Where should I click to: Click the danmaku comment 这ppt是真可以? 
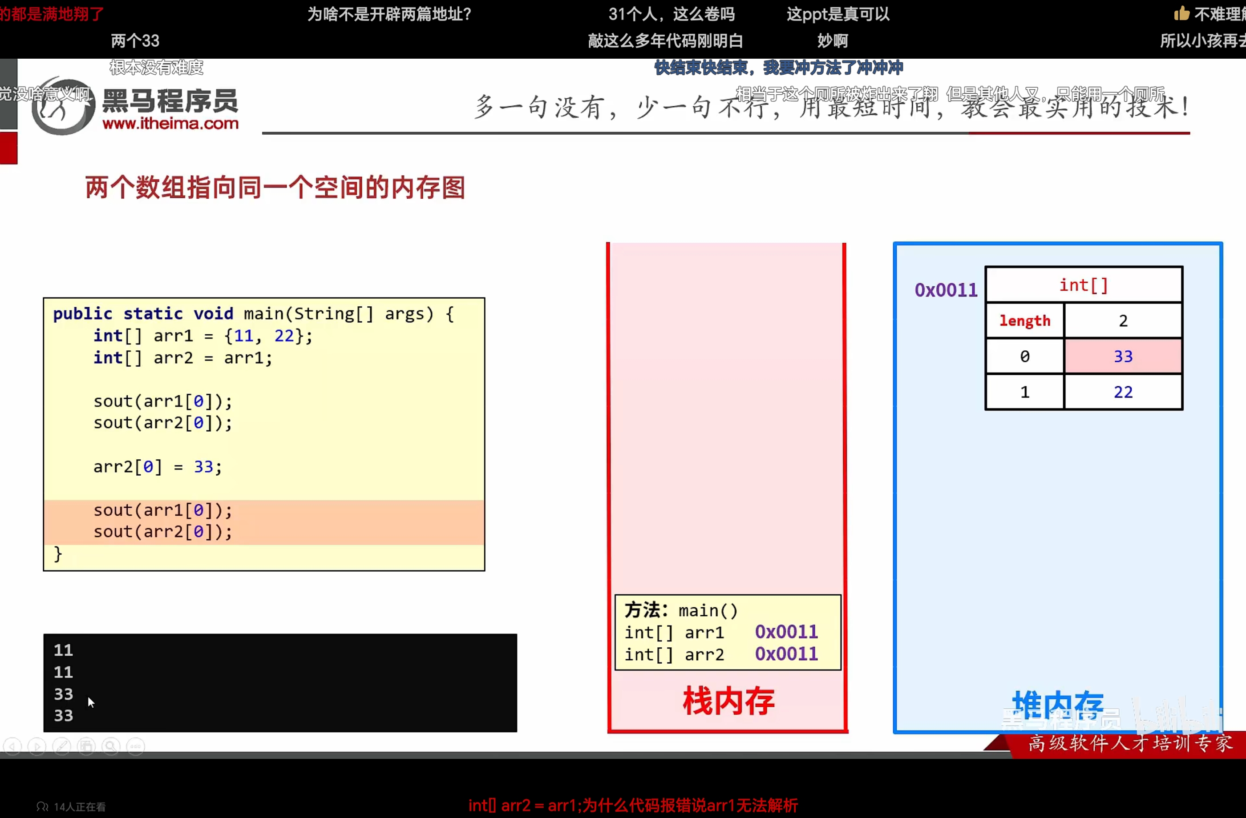point(837,14)
